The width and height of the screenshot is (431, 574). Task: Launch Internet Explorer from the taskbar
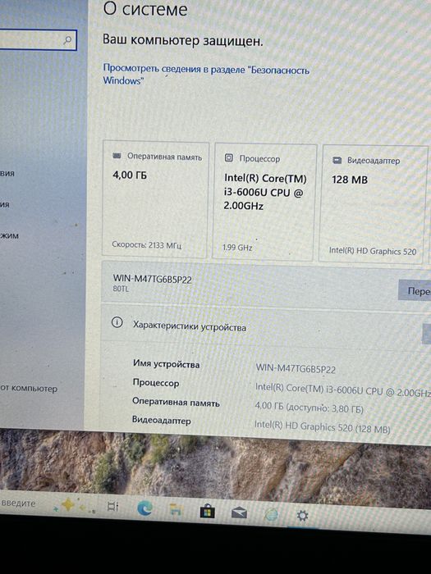(x=271, y=514)
